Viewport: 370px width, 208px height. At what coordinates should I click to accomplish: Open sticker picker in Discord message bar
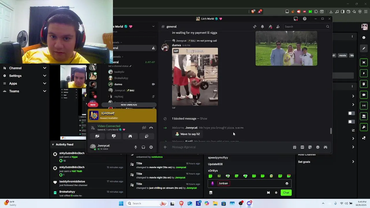coord(310,147)
